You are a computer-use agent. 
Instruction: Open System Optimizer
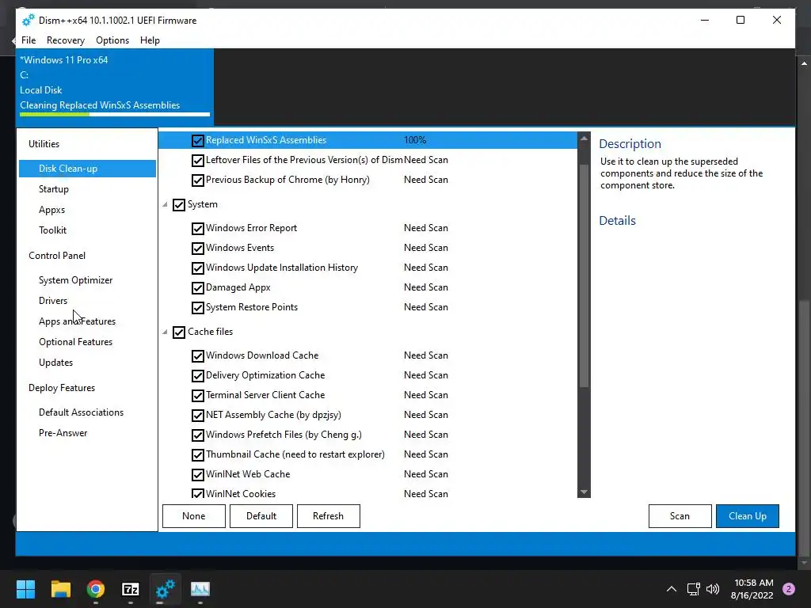click(75, 280)
